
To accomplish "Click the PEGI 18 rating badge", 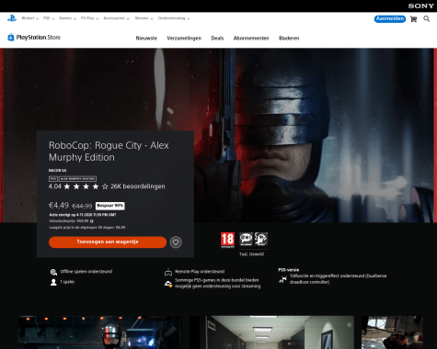I will [227, 240].
